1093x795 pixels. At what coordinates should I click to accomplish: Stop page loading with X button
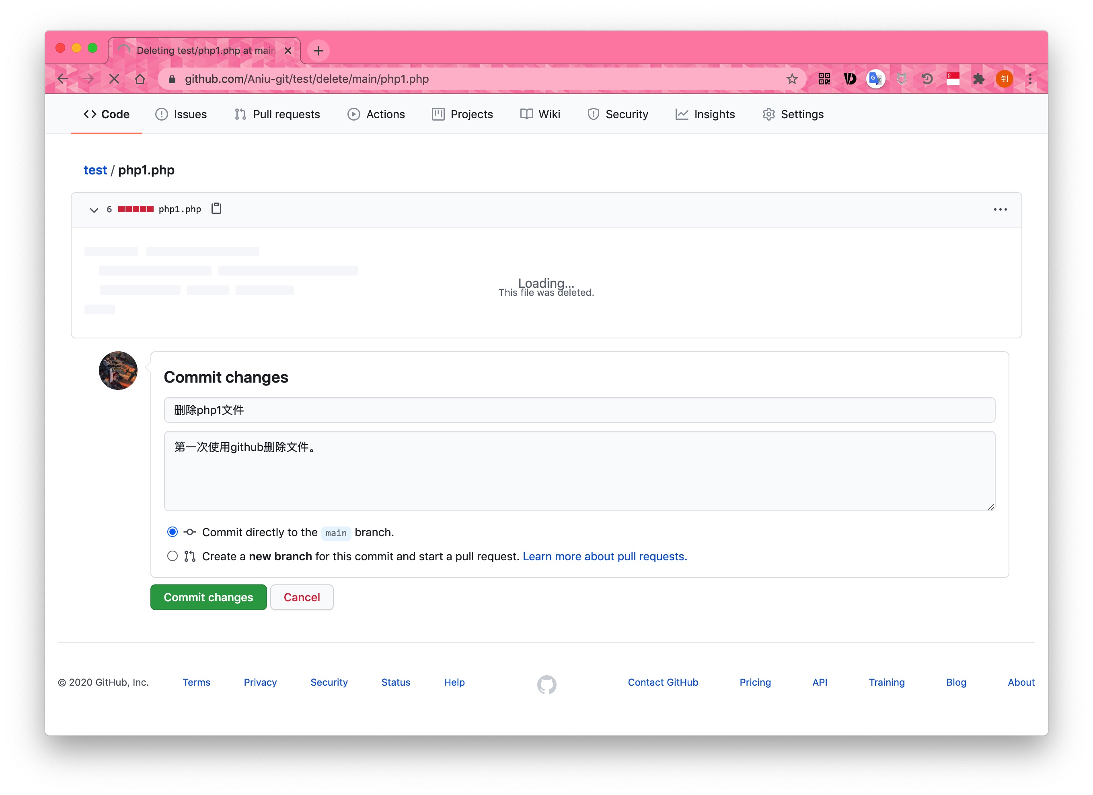click(114, 79)
